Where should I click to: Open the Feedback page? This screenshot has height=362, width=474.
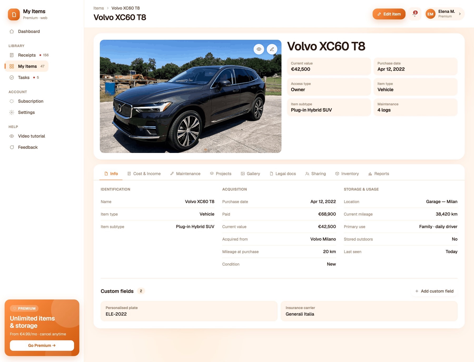coord(28,147)
